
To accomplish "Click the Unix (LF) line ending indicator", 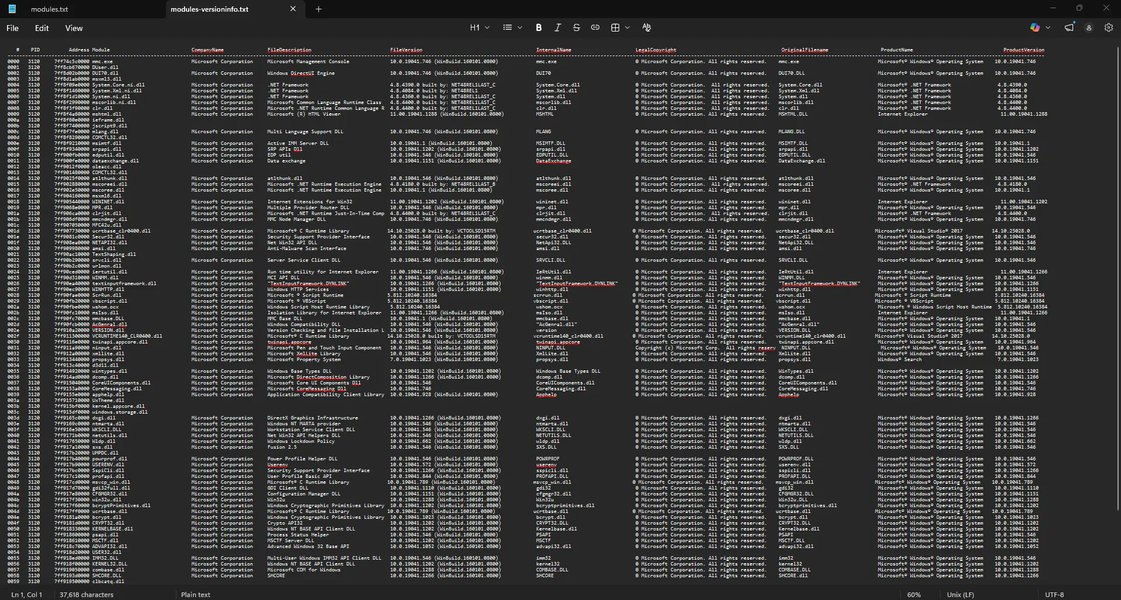I will tap(960, 594).
